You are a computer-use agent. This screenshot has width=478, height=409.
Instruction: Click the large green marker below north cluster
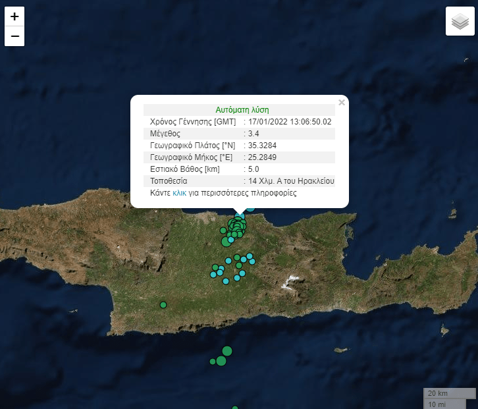[226, 242]
